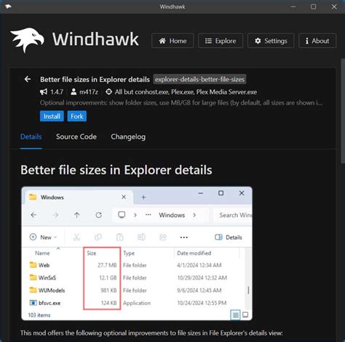This screenshot has width=345, height=342.
Task: Click the details view icon in preview status bar
Action: (235, 315)
